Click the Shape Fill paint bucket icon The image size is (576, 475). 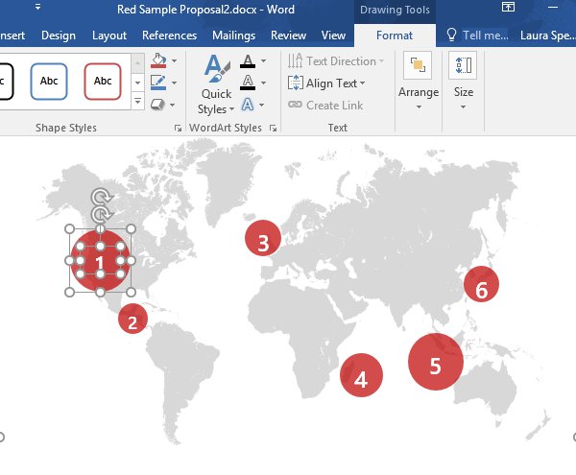click(158, 60)
